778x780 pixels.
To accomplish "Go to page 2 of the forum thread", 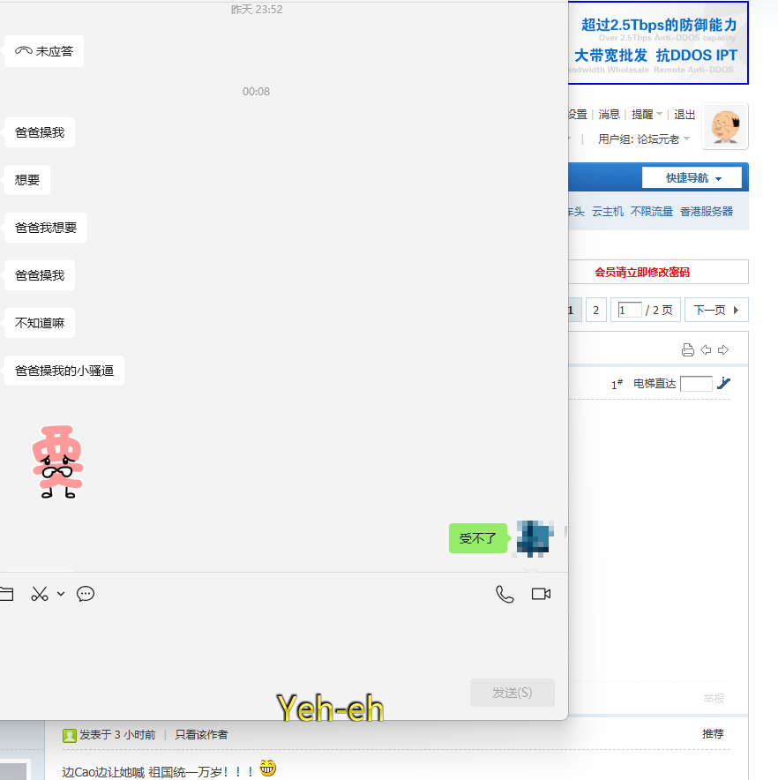I will [x=596, y=310].
